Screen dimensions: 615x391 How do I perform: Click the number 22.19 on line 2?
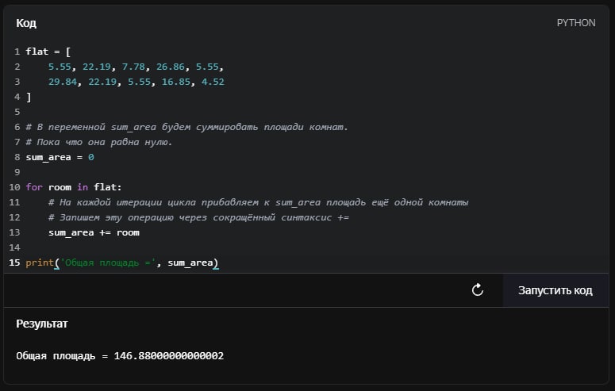click(97, 67)
